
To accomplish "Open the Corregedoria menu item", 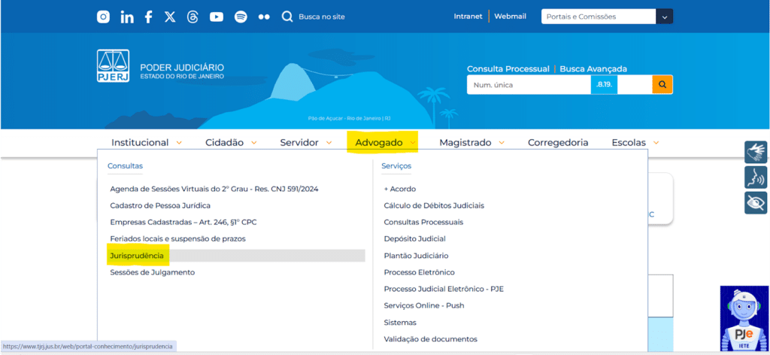I will tap(558, 142).
